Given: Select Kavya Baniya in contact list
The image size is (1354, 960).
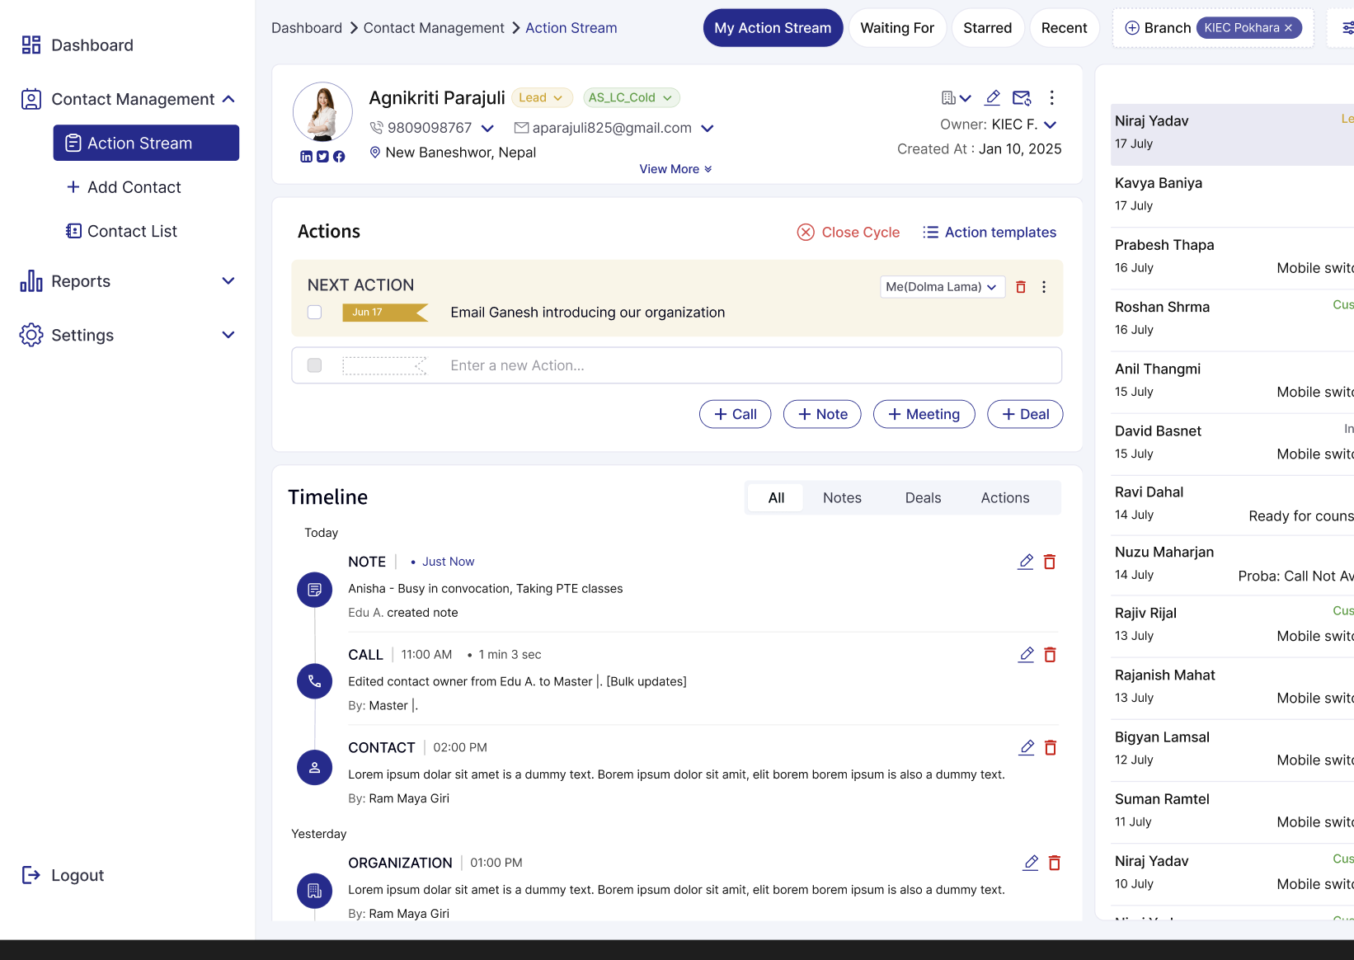Looking at the screenshot, I should pos(1232,195).
